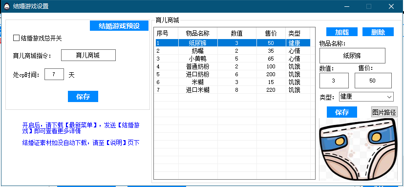This screenshot has width=404, height=187.
Task: Click the price cell 65
Action: pyautogui.click(x=271, y=59)
